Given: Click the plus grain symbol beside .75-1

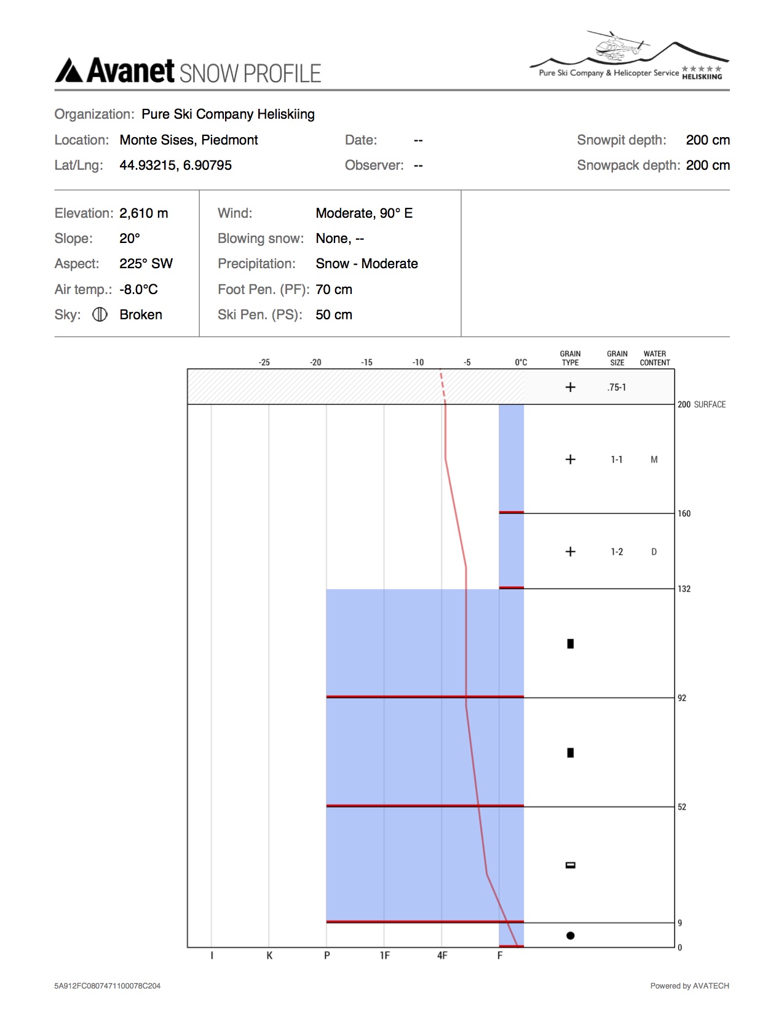Looking at the screenshot, I should click(570, 387).
